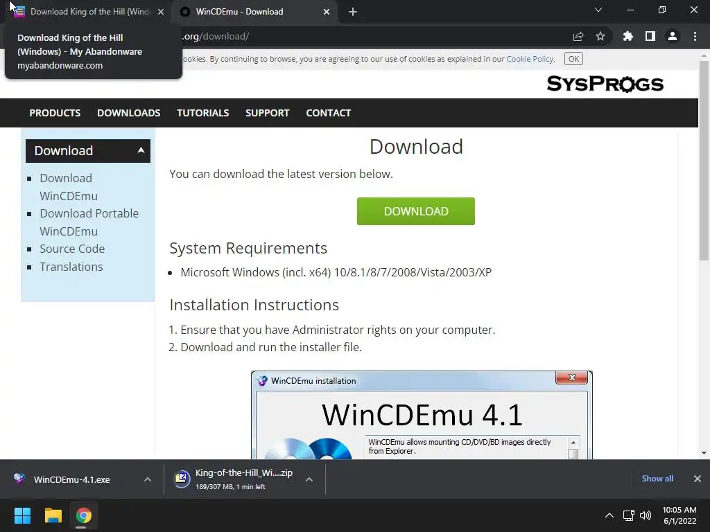
Task: Switch to the King of the Hill tab
Action: [x=89, y=12]
